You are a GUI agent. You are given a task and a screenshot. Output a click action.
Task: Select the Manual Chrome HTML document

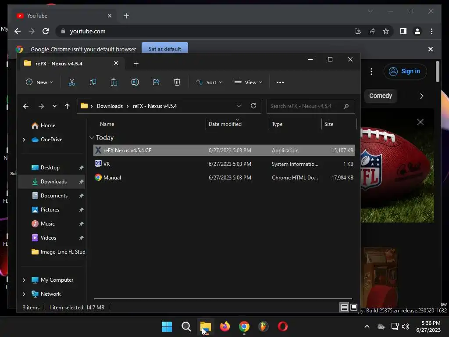(x=224, y=178)
